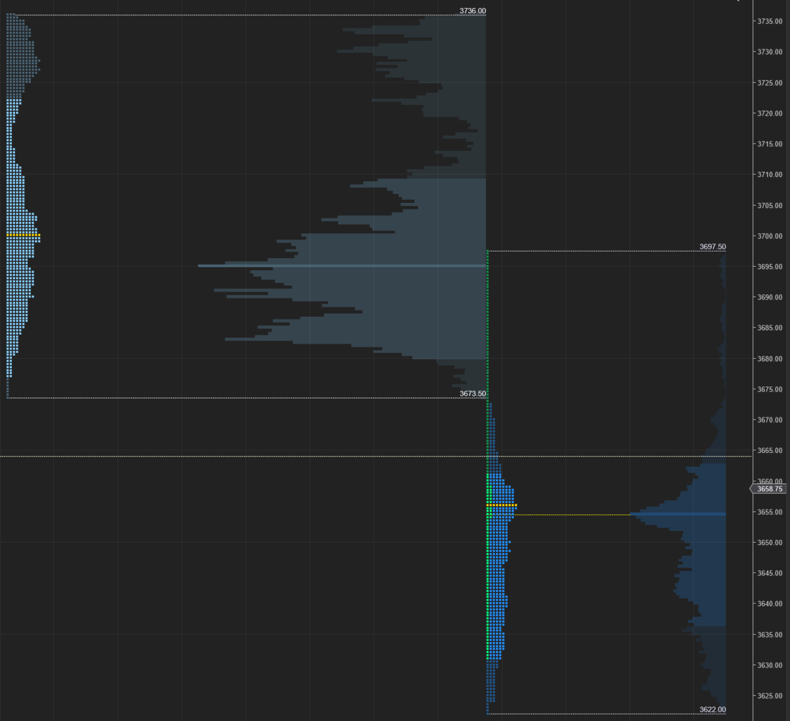Click the 3645.00 price axis label
790x721 pixels.
click(770, 573)
